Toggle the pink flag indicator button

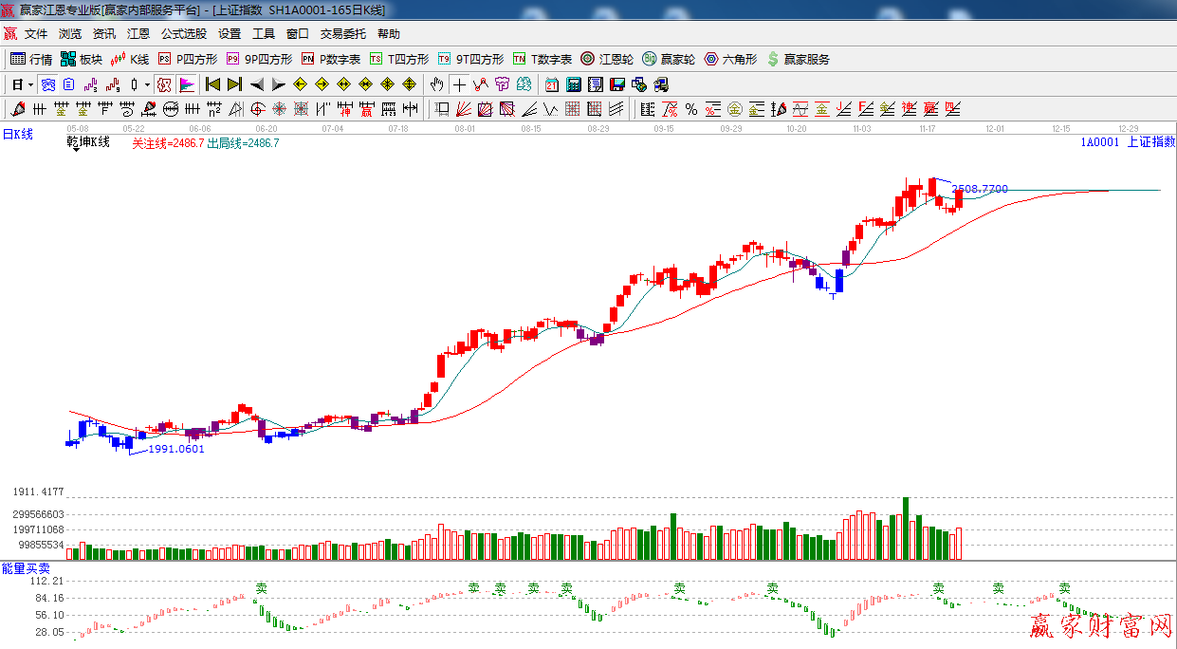coord(187,84)
